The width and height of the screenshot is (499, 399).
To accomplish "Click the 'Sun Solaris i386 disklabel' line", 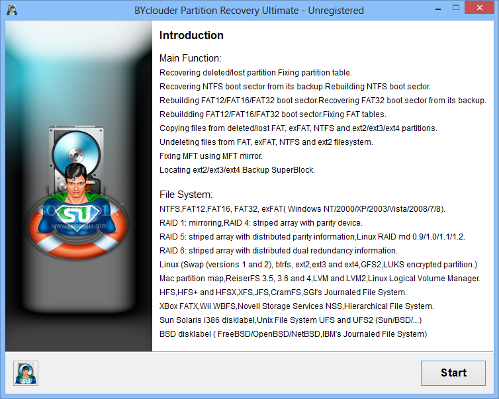I will pos(291,320).
